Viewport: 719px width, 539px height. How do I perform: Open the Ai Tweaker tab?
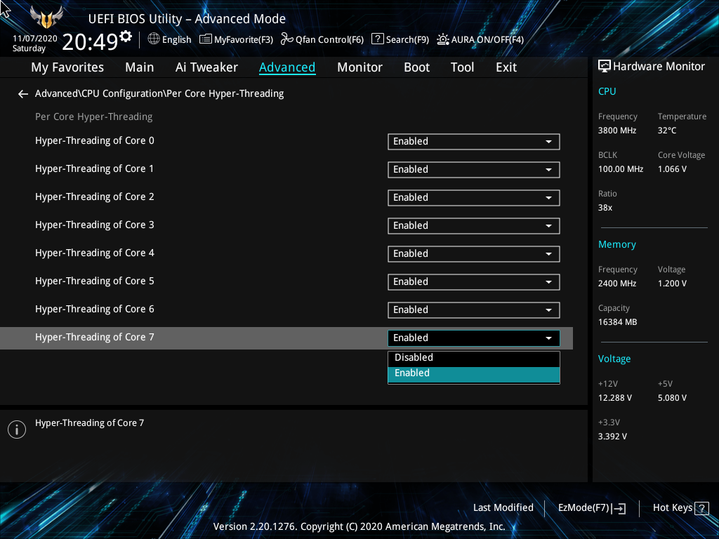(x=206, y=67)
